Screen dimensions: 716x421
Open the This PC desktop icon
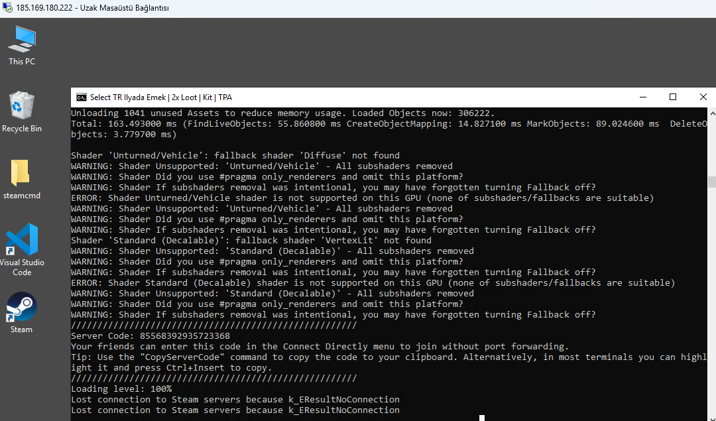21,46
